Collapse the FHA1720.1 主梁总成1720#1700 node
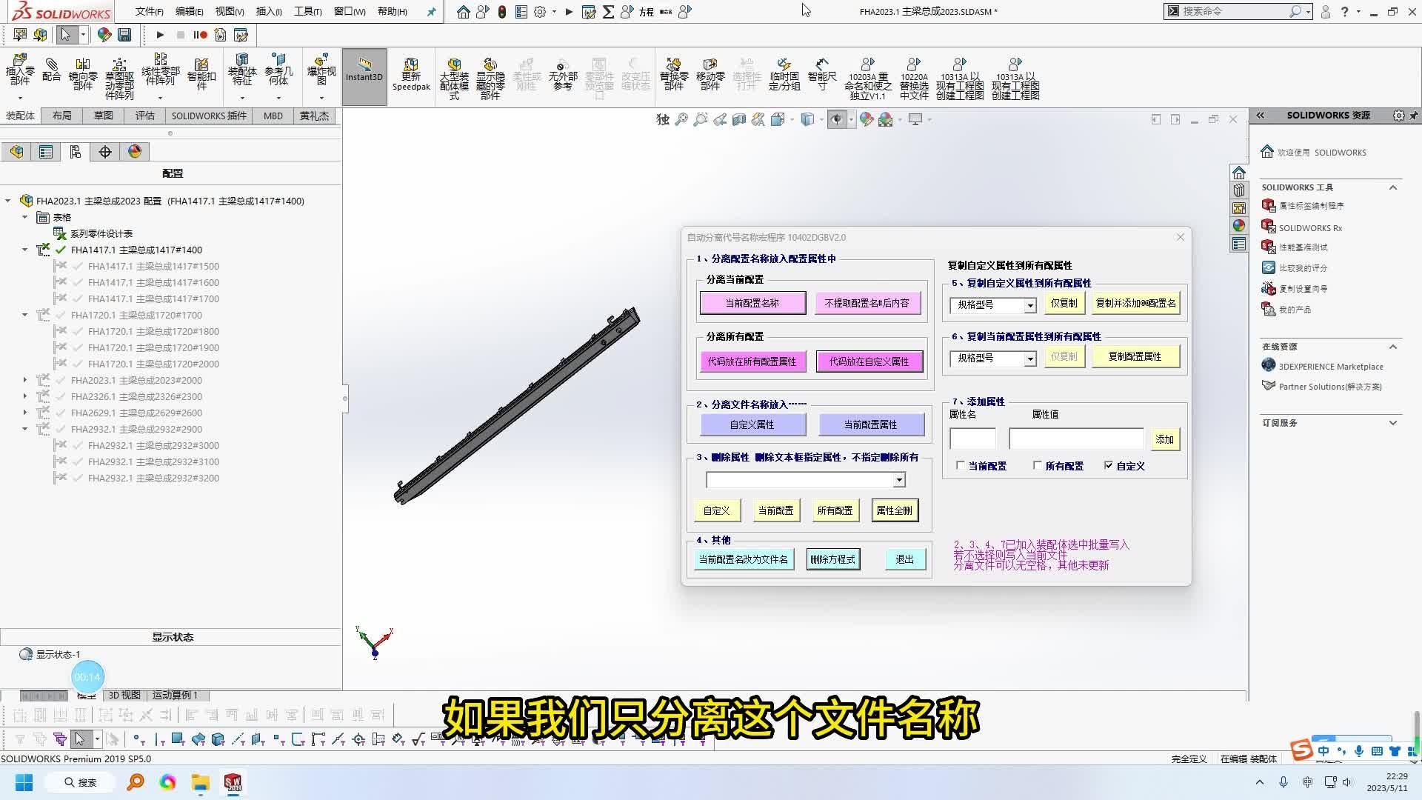 tap(24, 316)
